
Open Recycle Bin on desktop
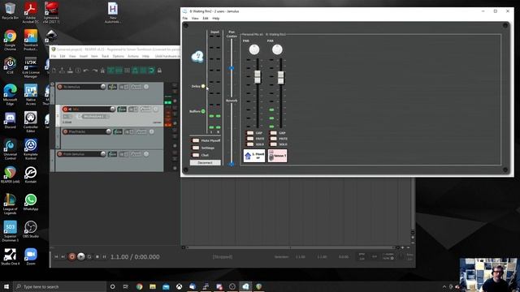click(x=10, y=11)
